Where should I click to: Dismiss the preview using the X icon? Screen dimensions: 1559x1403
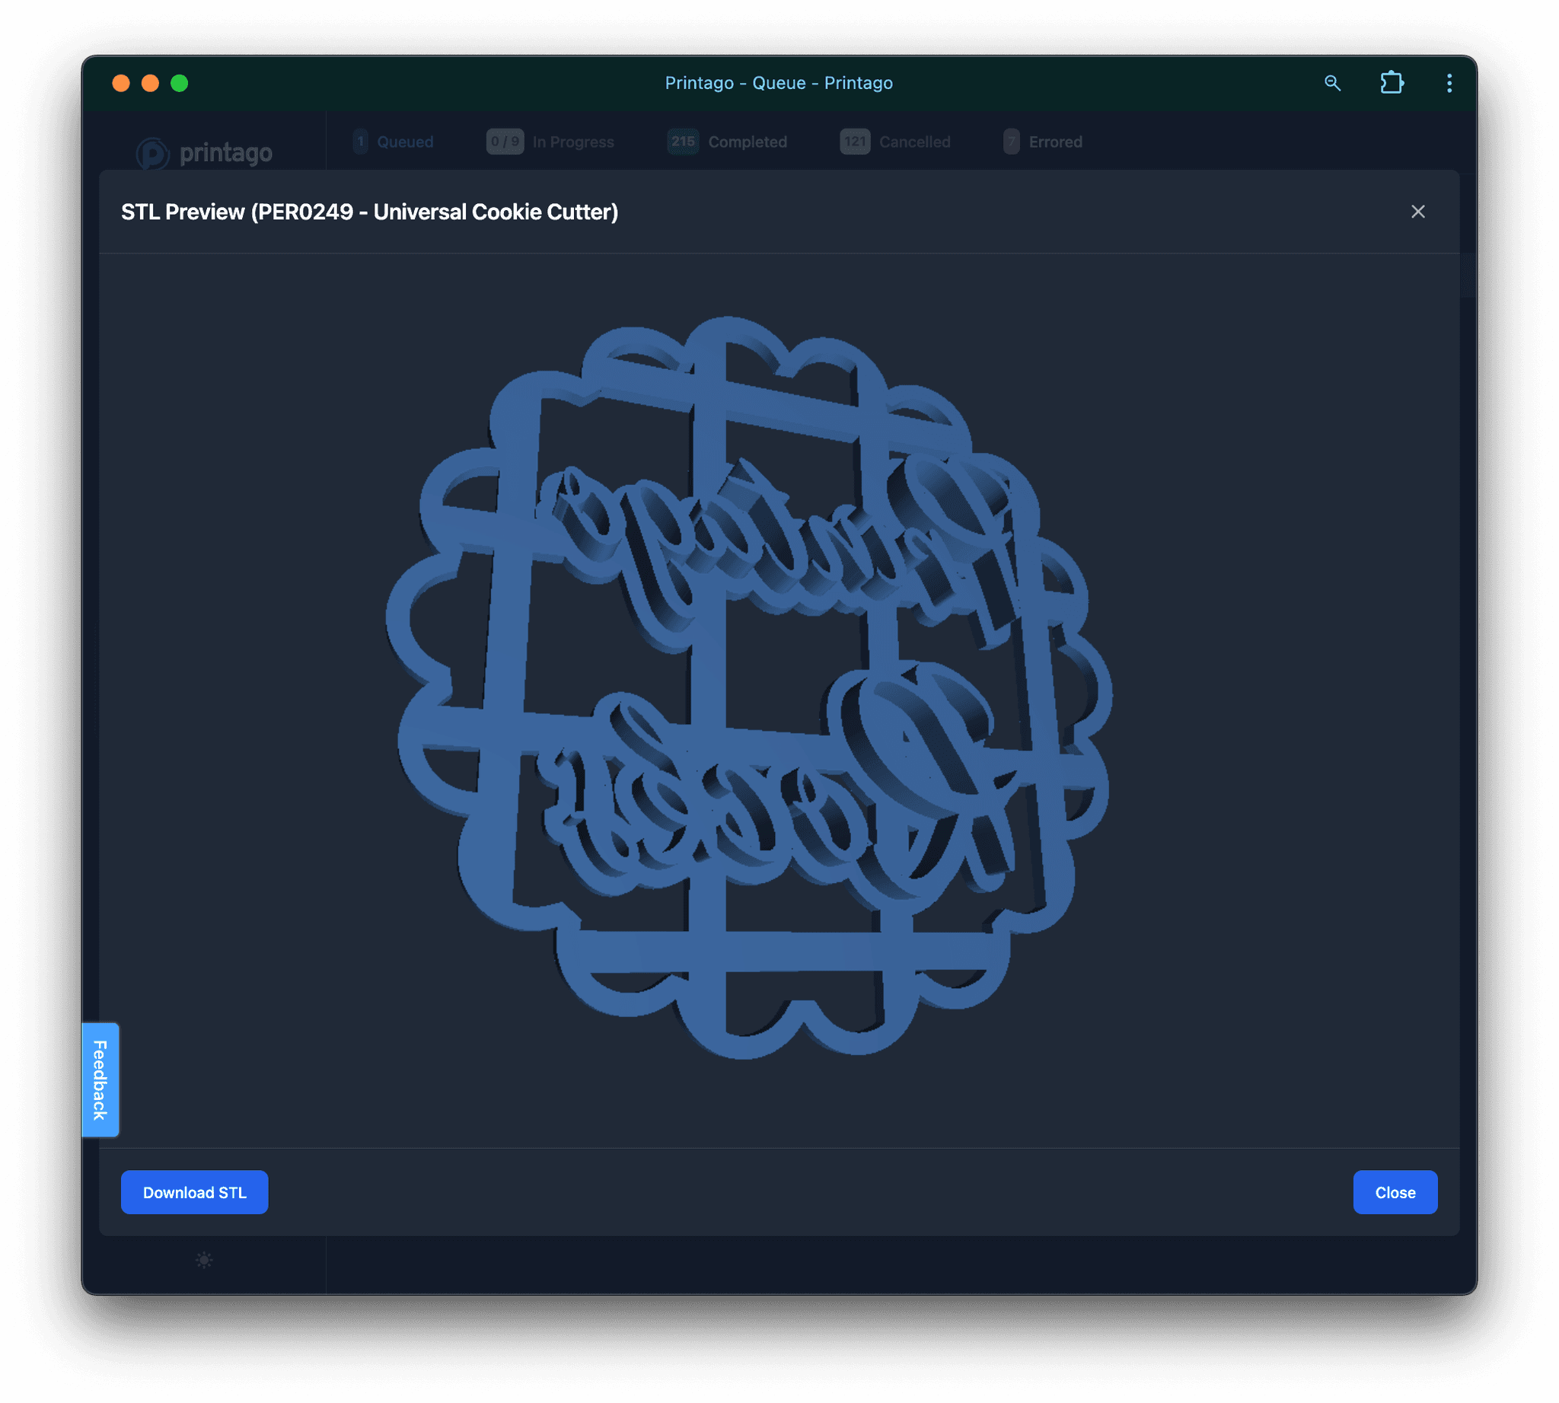click(x=1419, y=211)
